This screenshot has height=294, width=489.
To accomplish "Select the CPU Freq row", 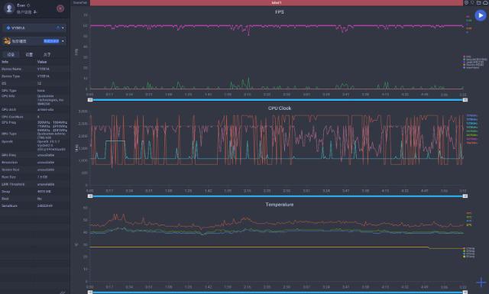I will pyautogui.click(x=34, y=126).
